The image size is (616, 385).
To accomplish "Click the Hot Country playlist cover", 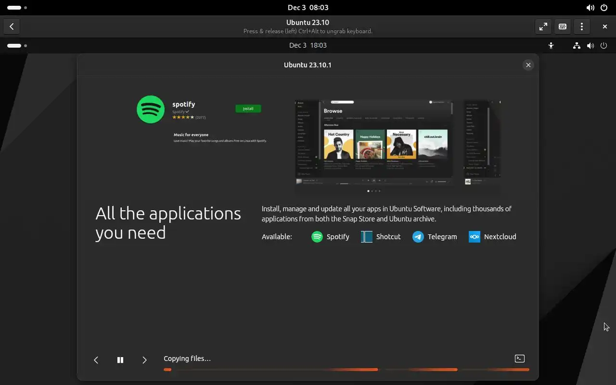I will 339,144.
